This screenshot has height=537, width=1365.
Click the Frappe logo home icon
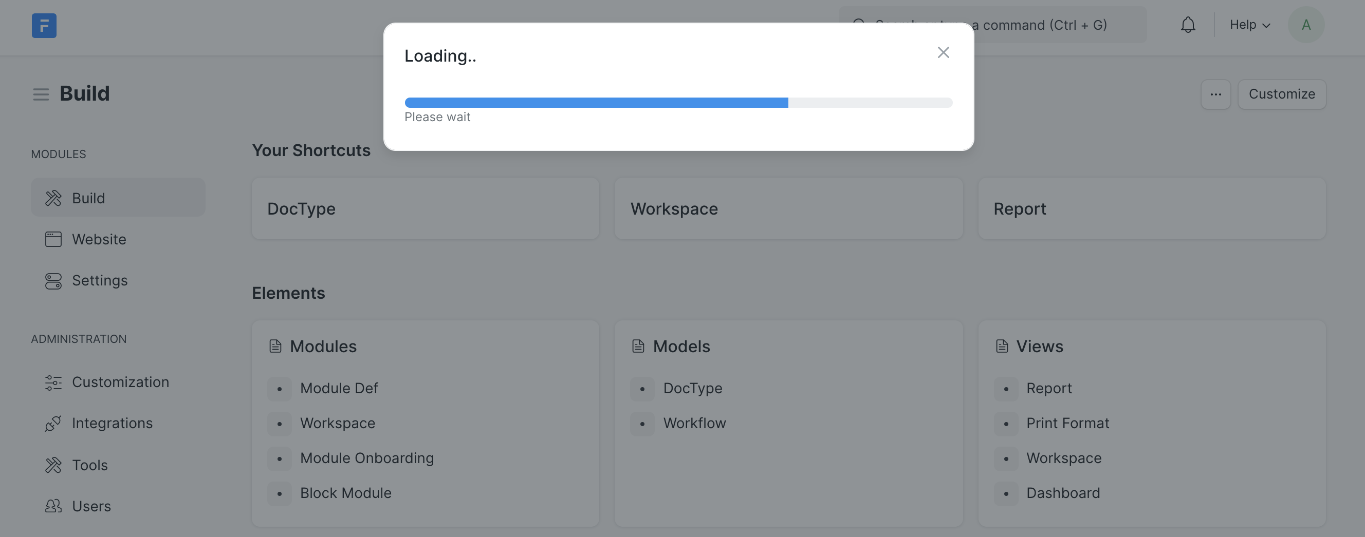click(44, 26)
